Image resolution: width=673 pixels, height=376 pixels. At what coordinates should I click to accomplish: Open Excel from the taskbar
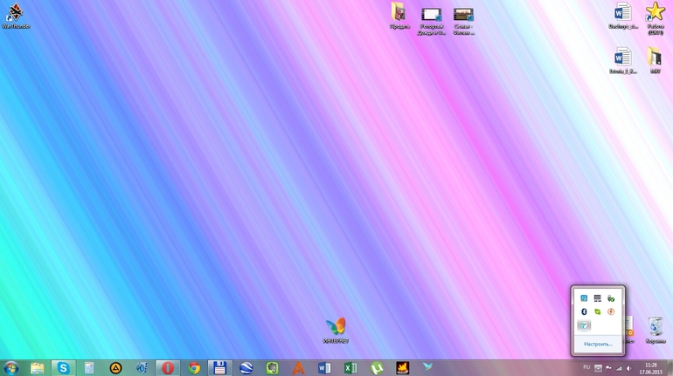tap(350, 368)
